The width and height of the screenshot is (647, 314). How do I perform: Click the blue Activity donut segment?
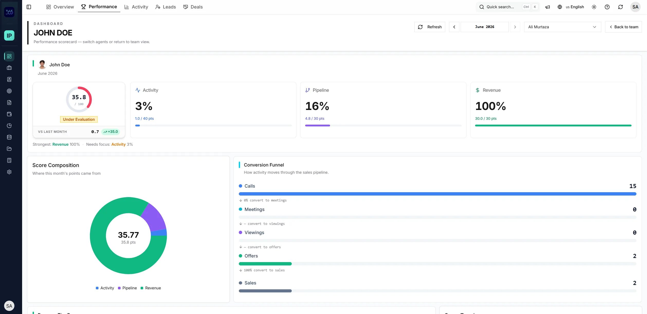[x=159, y=233]
